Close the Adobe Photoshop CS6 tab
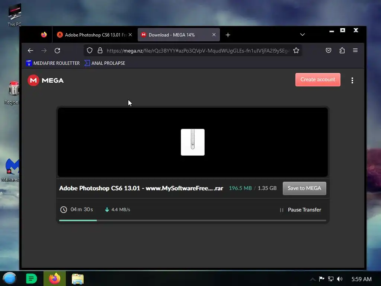Viewport: 381px width, 286px height. click(130, 35)
